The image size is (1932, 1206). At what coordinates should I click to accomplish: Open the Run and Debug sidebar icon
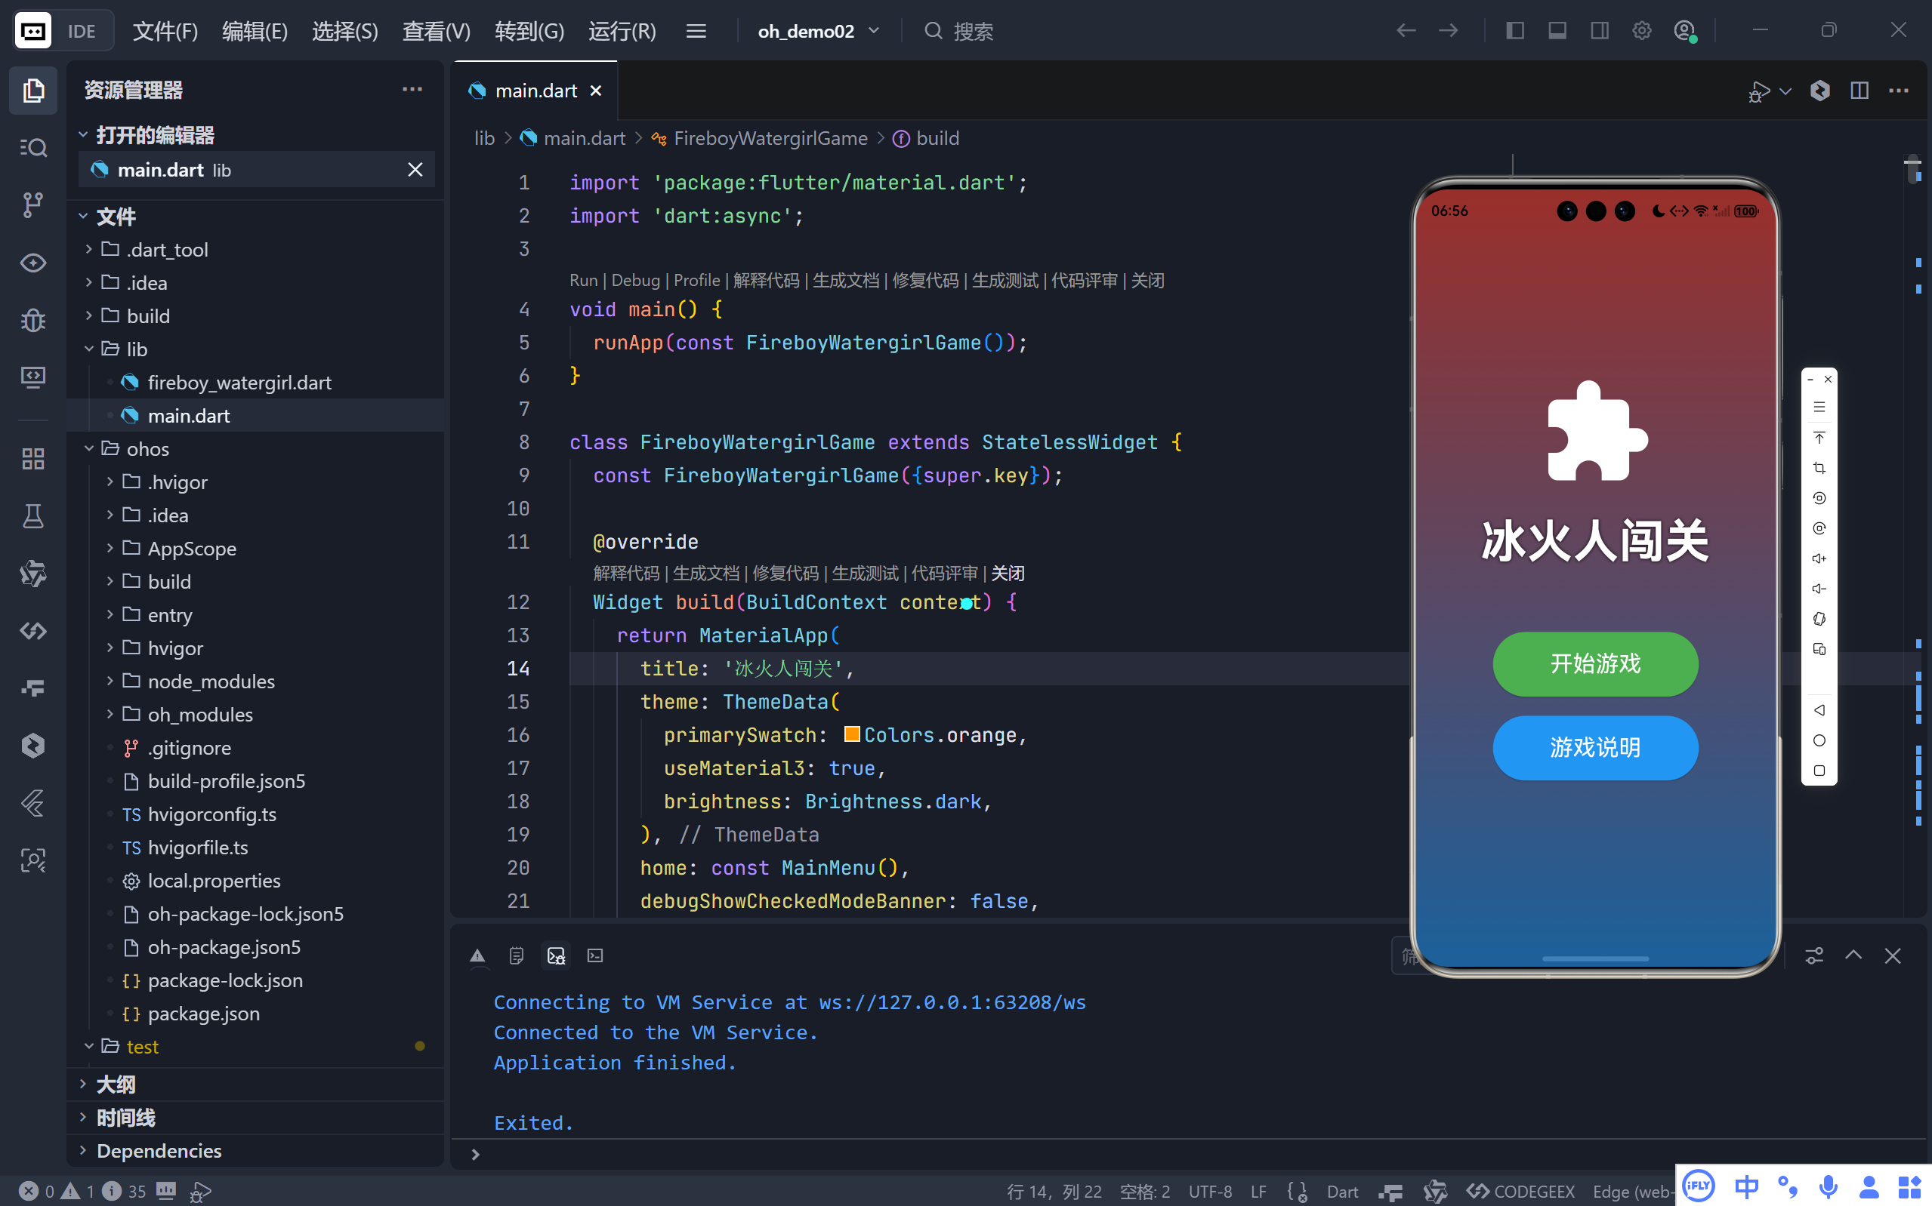tap(32, 320)
